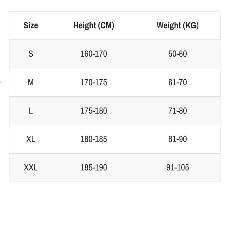This screenshot has width=229, height=227.
Task: Click the 71-80 weight value
Action: pos(177,111)
